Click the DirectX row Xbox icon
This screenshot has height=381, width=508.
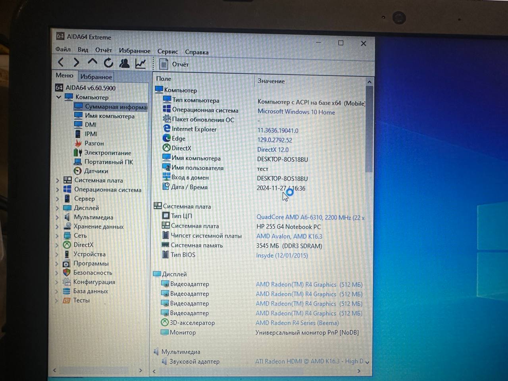166,148
